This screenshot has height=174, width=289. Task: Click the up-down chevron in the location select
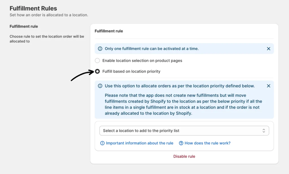264,131
